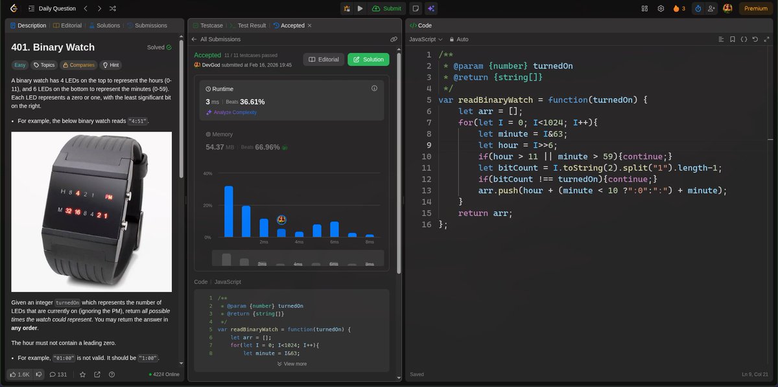Open the AI sparkle assistant icon
This screenshot has width=778, height=387.
tap(431, 8)
